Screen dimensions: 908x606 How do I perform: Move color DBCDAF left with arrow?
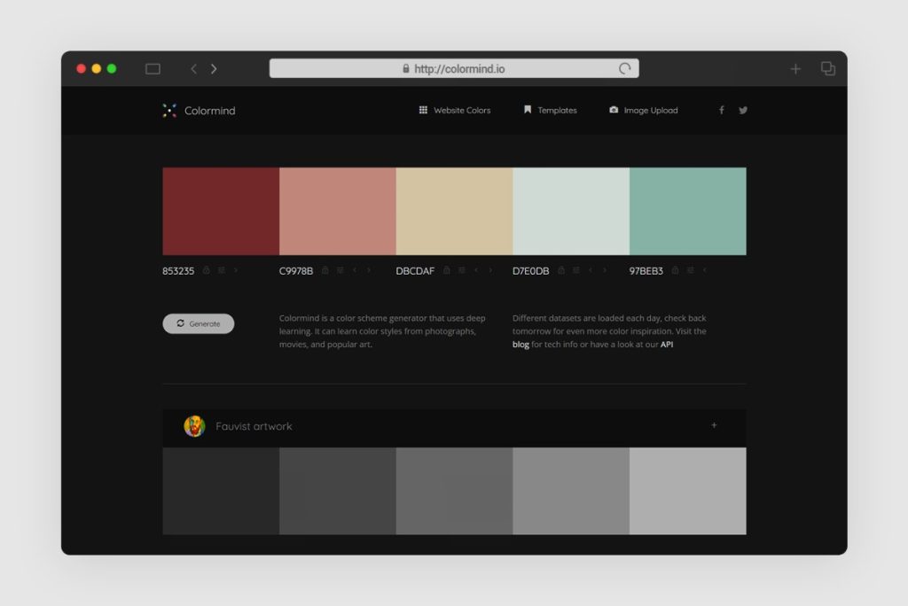point(476,270)
